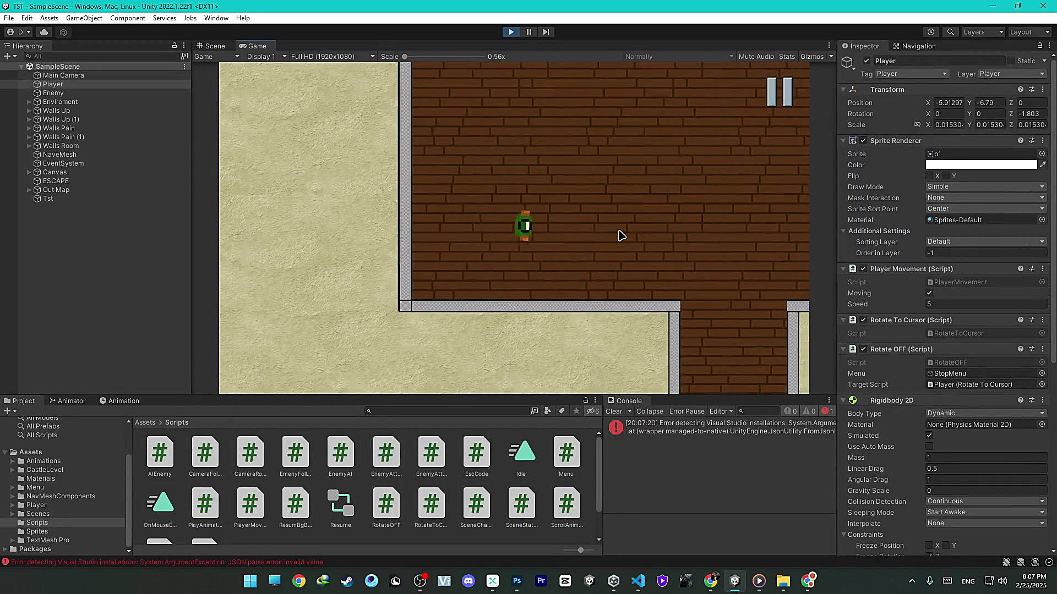Image resolution: width=1057 pixels, height=594 pixels.
Task: Click the Step frame button
Action: click(546, 32)
